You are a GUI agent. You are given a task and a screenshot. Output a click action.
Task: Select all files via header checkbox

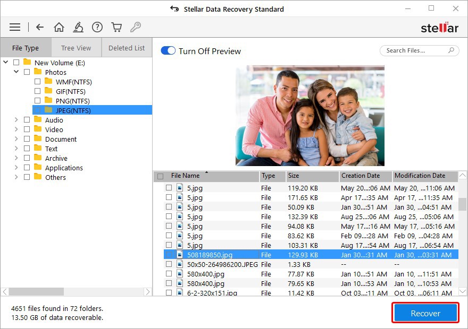point(161,176)
